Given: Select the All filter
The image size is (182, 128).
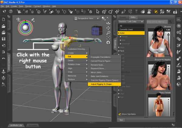Looking at the screenshot, I should pyautogui.click(x=131, y=26).
